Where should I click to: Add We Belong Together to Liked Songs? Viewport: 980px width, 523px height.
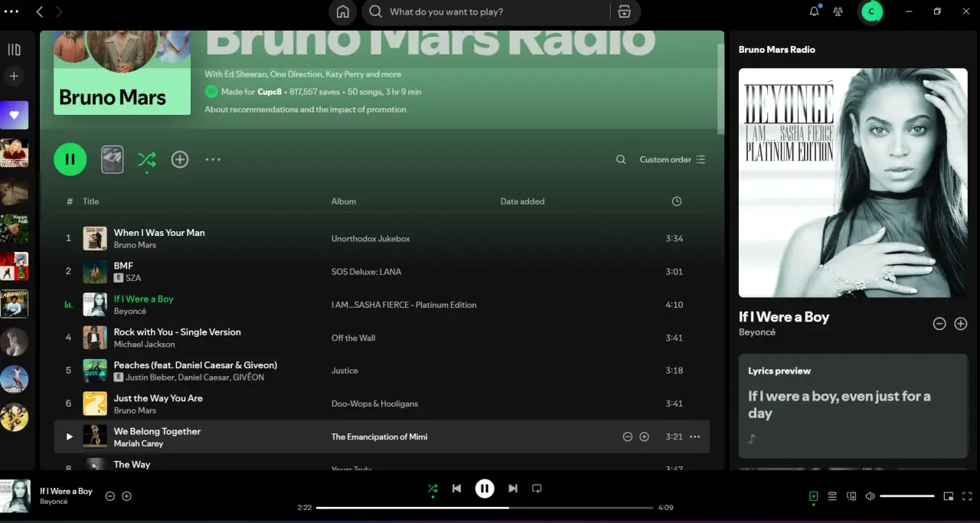(x=645, y=436)
